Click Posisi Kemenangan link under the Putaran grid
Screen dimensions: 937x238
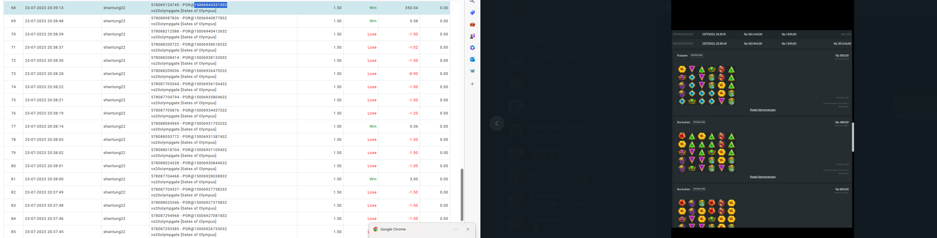[x=763, y=110]
